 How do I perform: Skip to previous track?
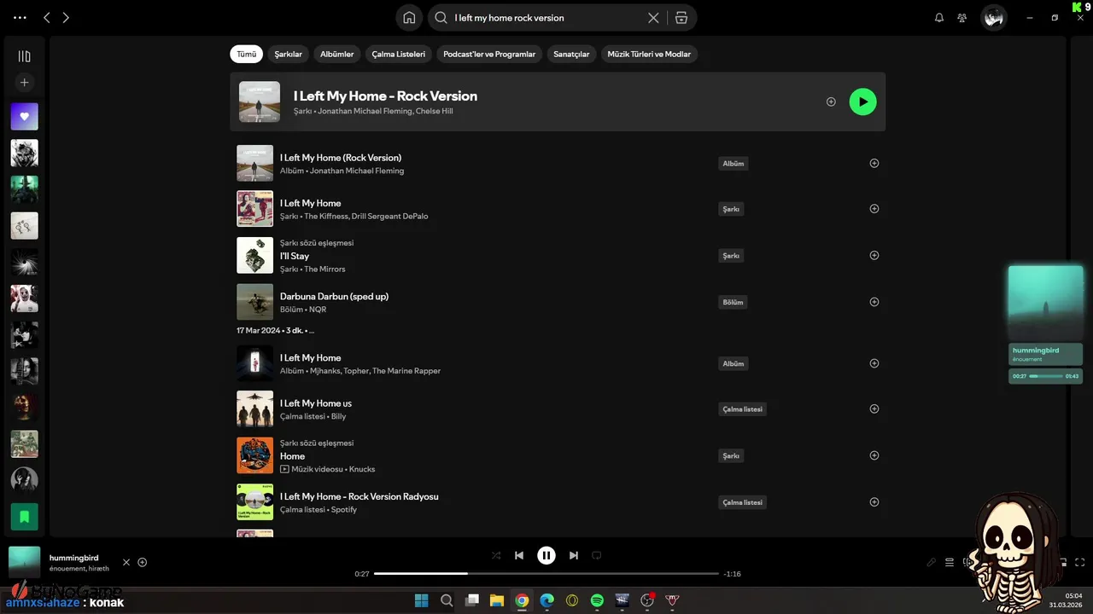519,555
